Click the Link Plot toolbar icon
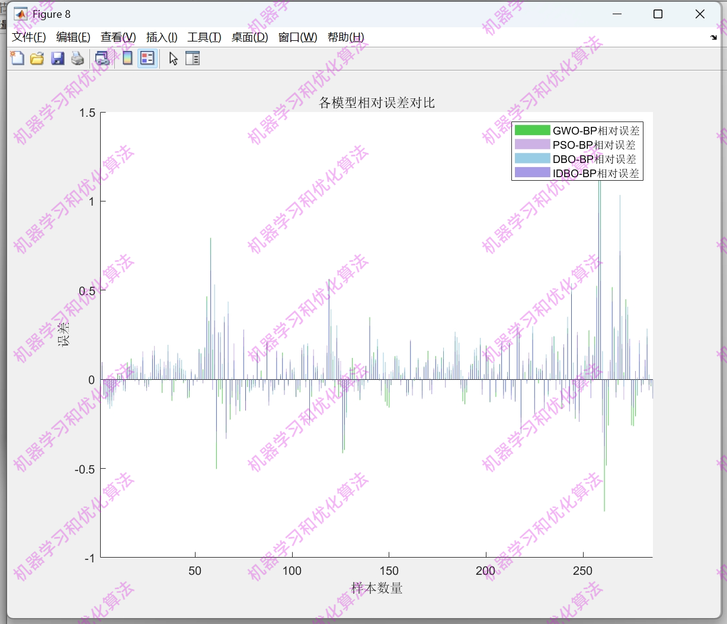Viewport: 727px width, 624px height. (103, 58)
